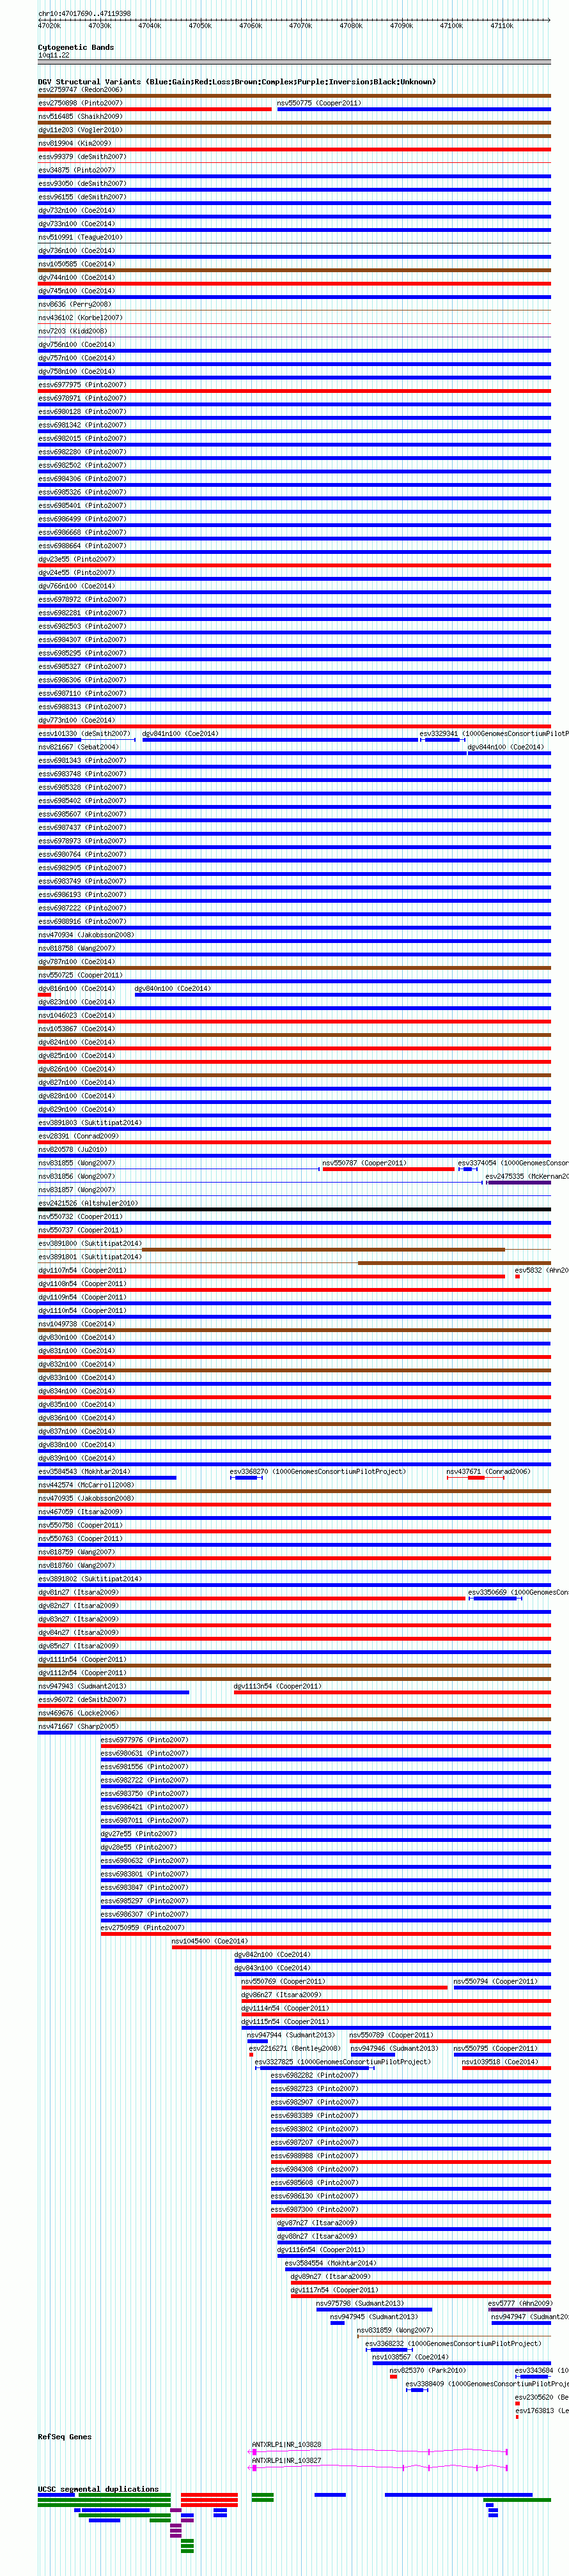
Task: Click variant nsv436102 (Korbel2007)
Action: coord(80,318)
